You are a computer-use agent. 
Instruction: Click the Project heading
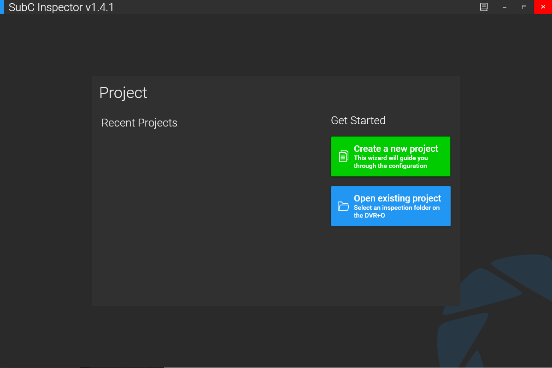coord(123,92)
